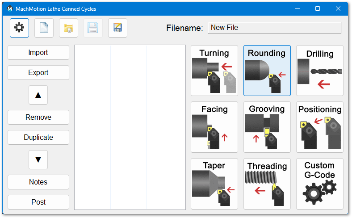Open settings with the gear icon
Image resolution: width=352 pixels, height=218 pixels.
point(19,28)
